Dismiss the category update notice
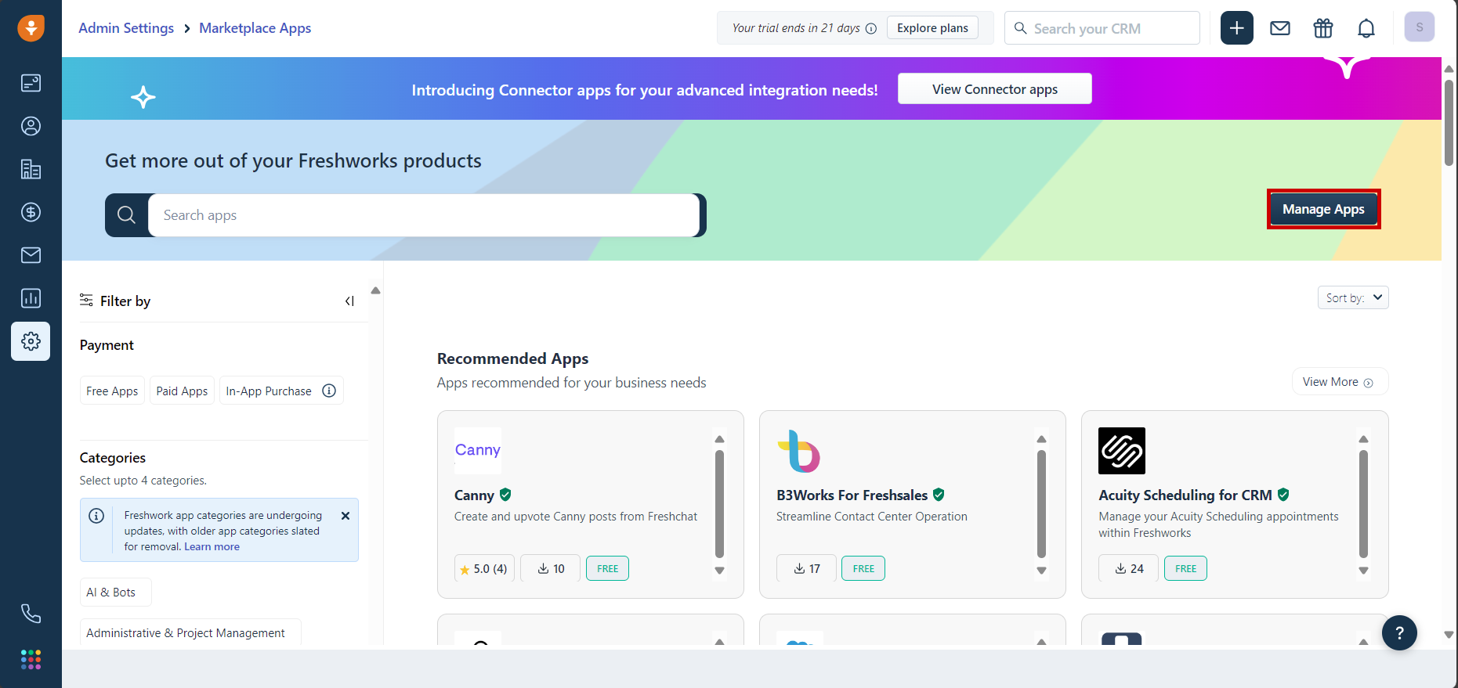Viewport: 1458px width, 688px height. pyautogui.click(x=346, y=516)
